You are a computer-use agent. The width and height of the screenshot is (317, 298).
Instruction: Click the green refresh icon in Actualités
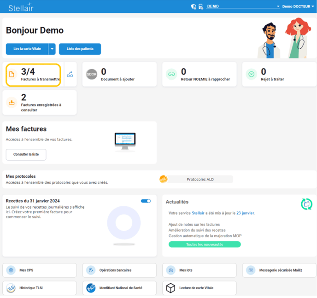306,204
